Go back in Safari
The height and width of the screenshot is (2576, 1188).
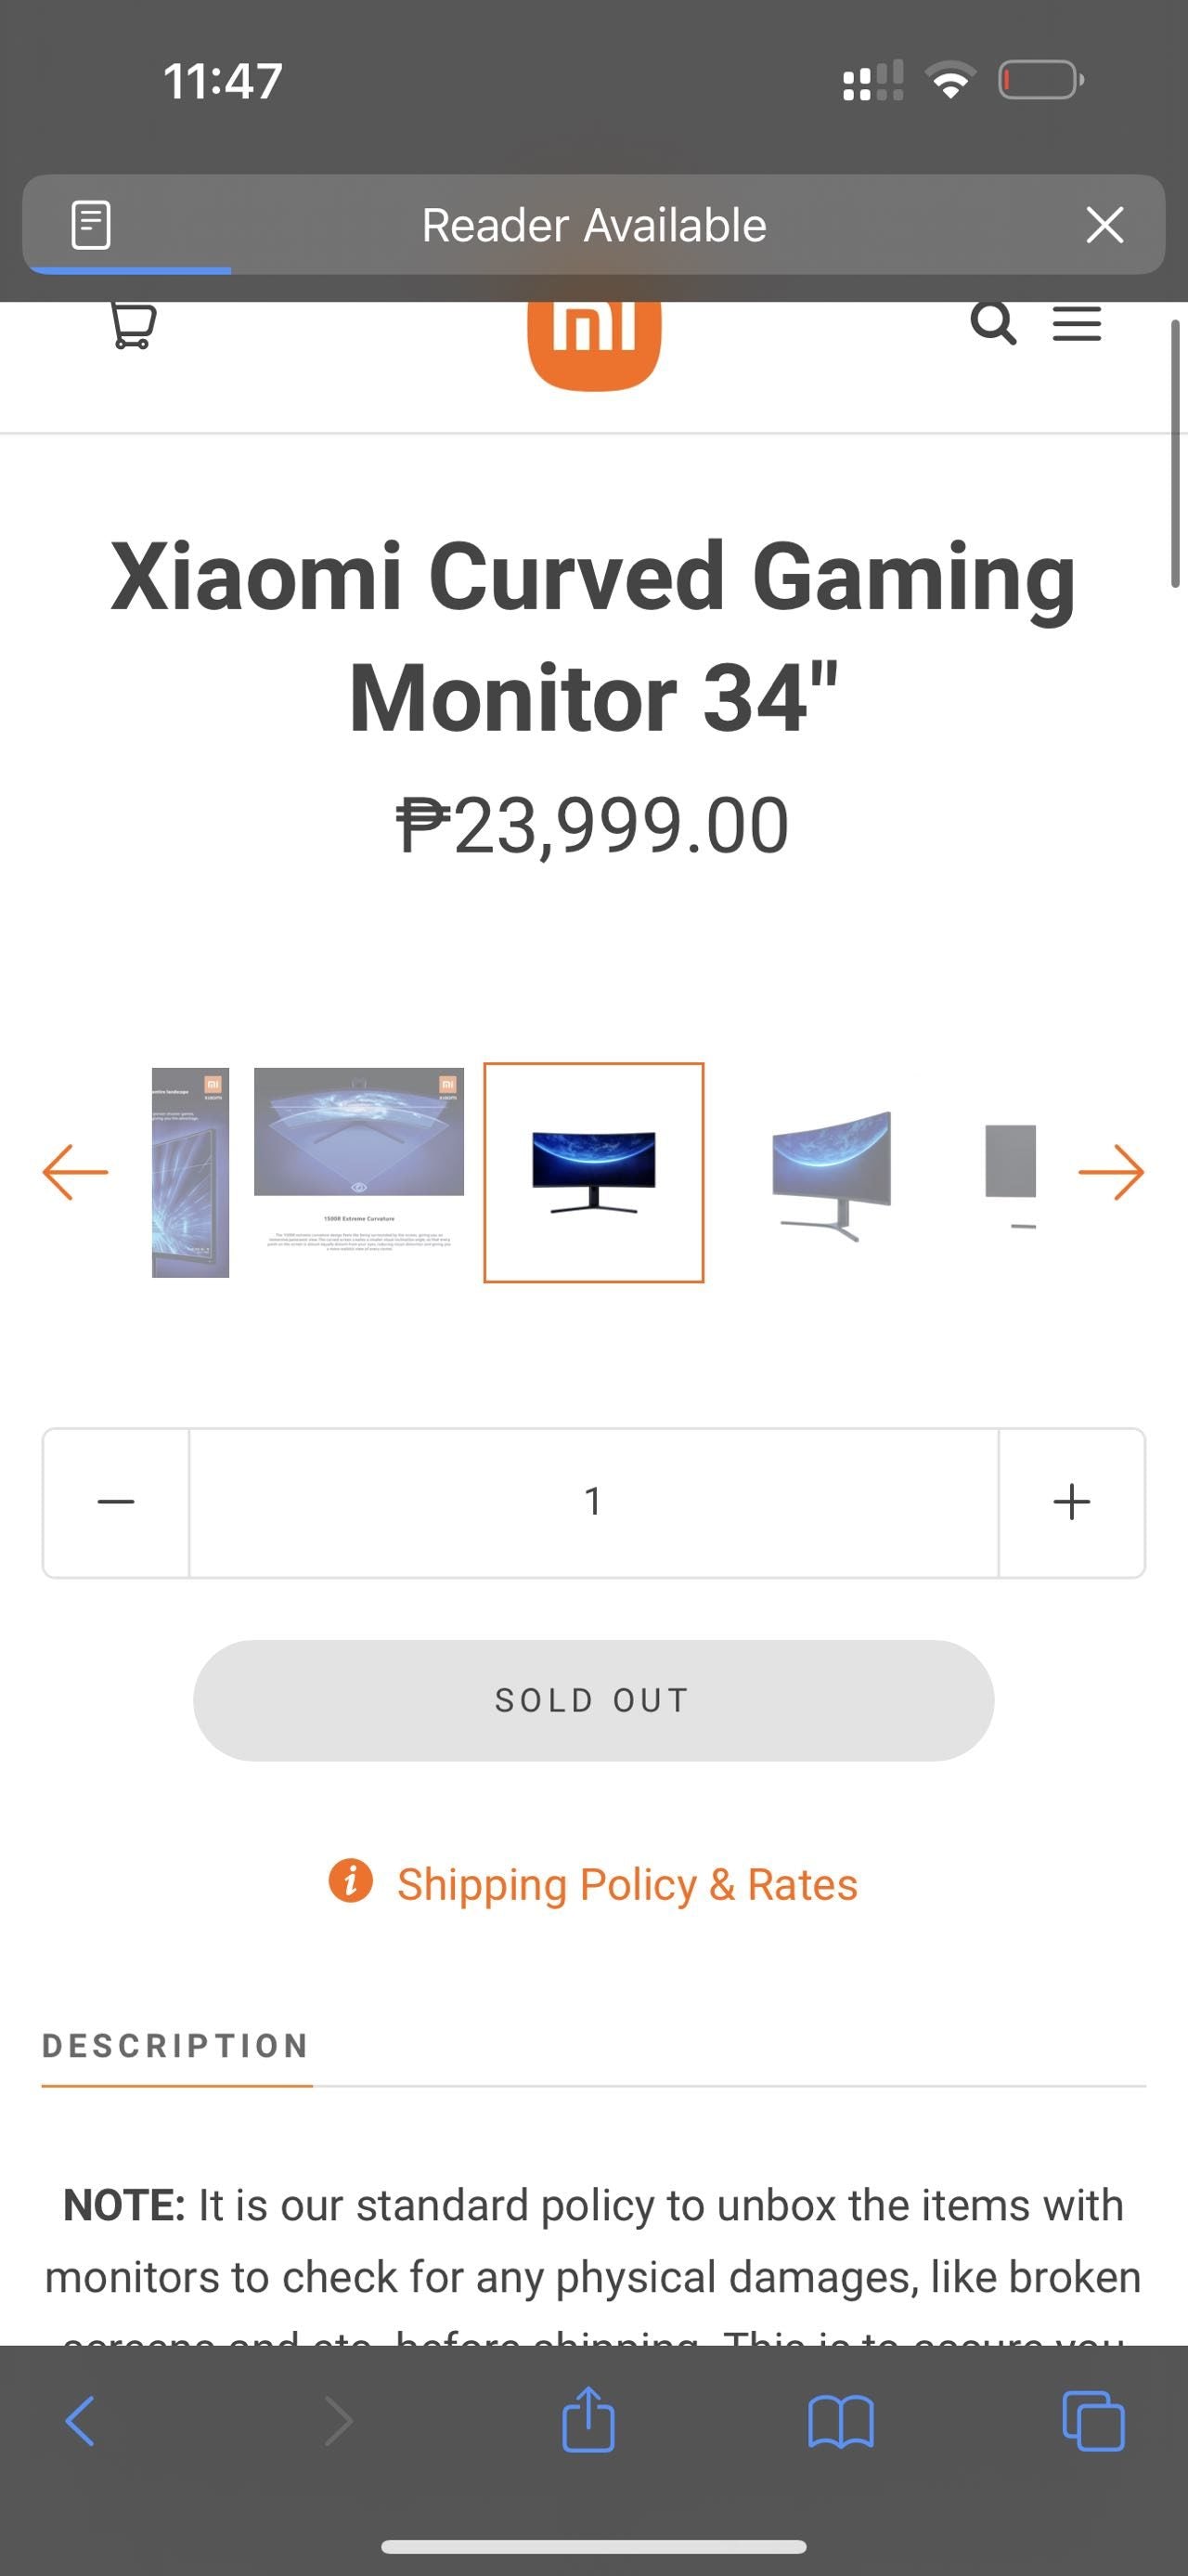(x=80, y=2422)
